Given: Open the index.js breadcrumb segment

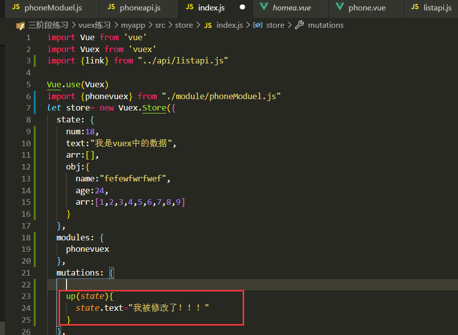Looking at the screenshot, I should (x=230, y=25).
